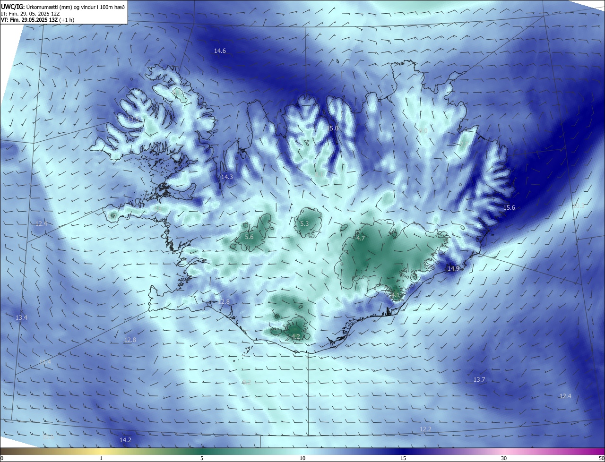The height and width of the screenshot is (462, 605).
Task: Click the 5.3 value on the central glacier
Action: coord(304,223)
